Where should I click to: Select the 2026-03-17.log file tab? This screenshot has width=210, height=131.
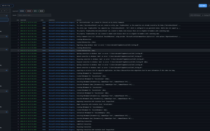click(7, 6)
